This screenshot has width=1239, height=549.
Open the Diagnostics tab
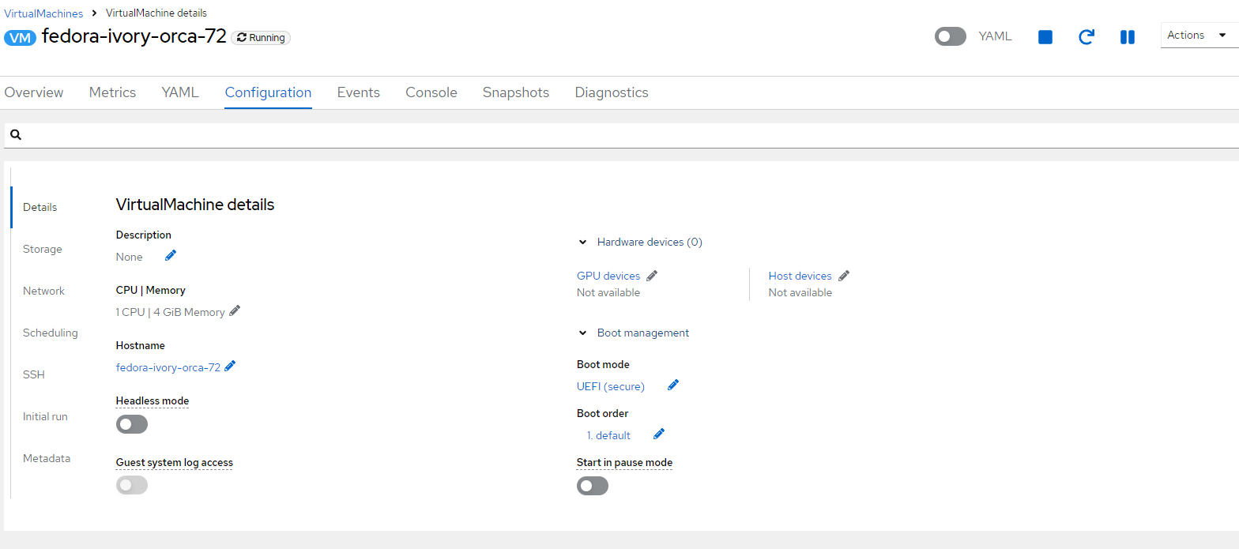[x=612, y=92]
